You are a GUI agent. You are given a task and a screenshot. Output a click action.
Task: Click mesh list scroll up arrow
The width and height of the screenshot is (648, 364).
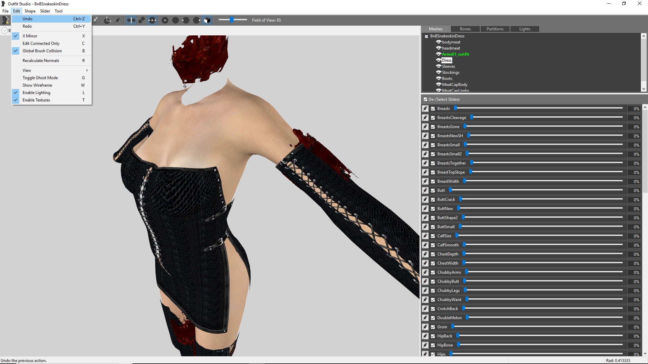click(644, 36)
